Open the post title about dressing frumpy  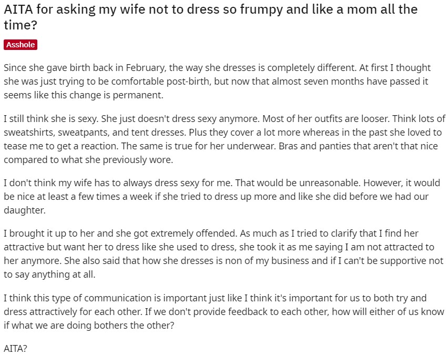click(x=210, y=17)
